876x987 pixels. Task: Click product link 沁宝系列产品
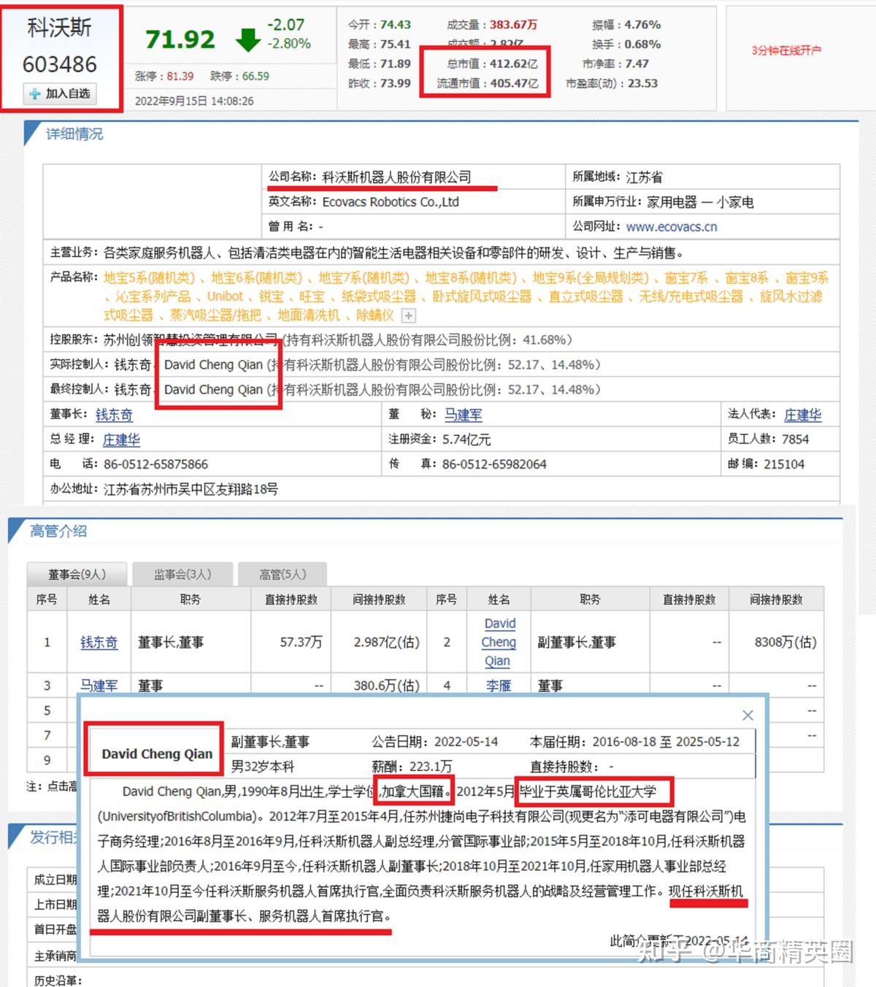point(153,296)
